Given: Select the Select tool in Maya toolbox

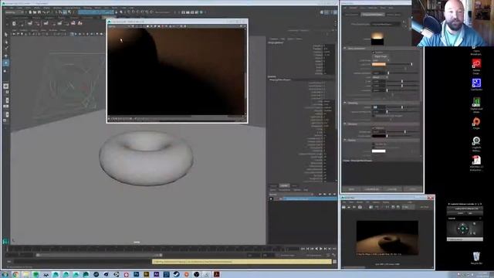Looking at the screenshot, I should [x=5, y=34].
